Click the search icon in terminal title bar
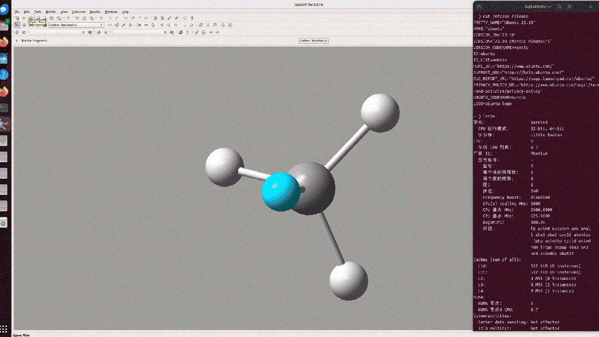Viewport: 599px width, 337px height. pos(559,7)
